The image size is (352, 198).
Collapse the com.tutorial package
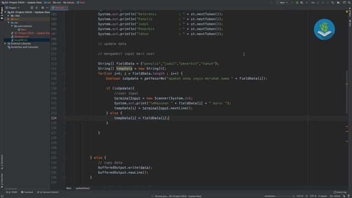12,26
